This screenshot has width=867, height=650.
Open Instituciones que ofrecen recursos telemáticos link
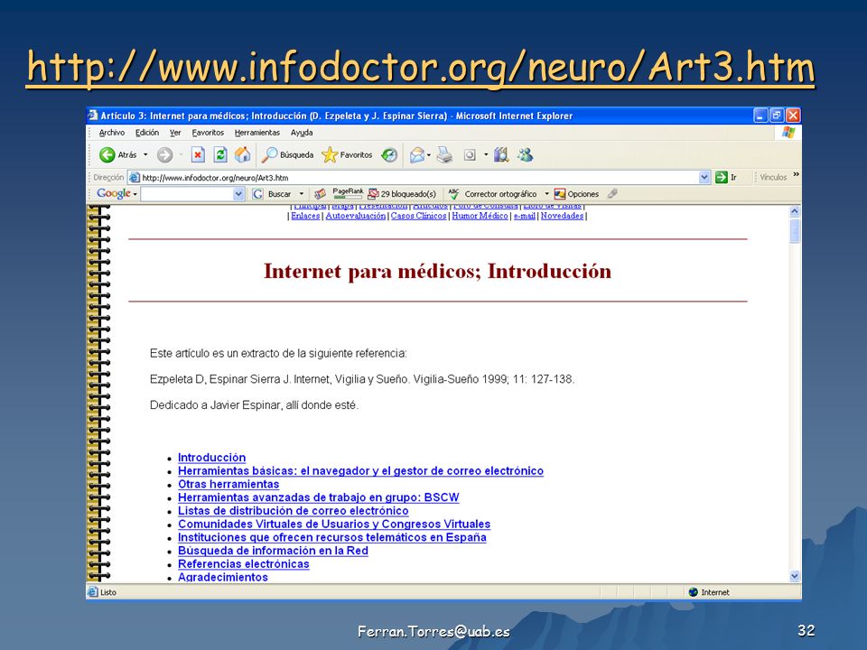click(331, 537)
